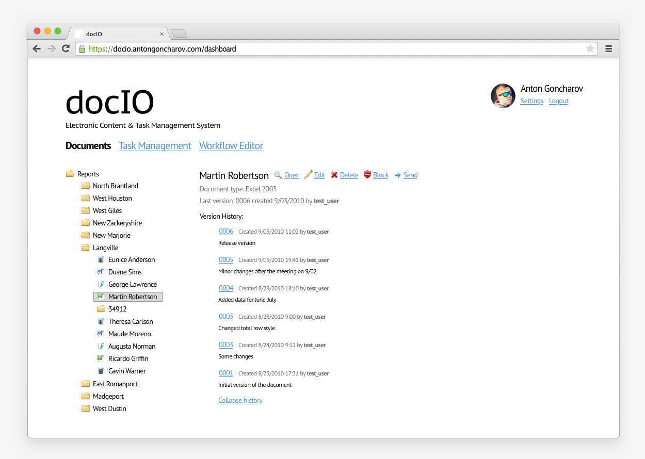Expand the 34912 subfolder

coord(101,309)
